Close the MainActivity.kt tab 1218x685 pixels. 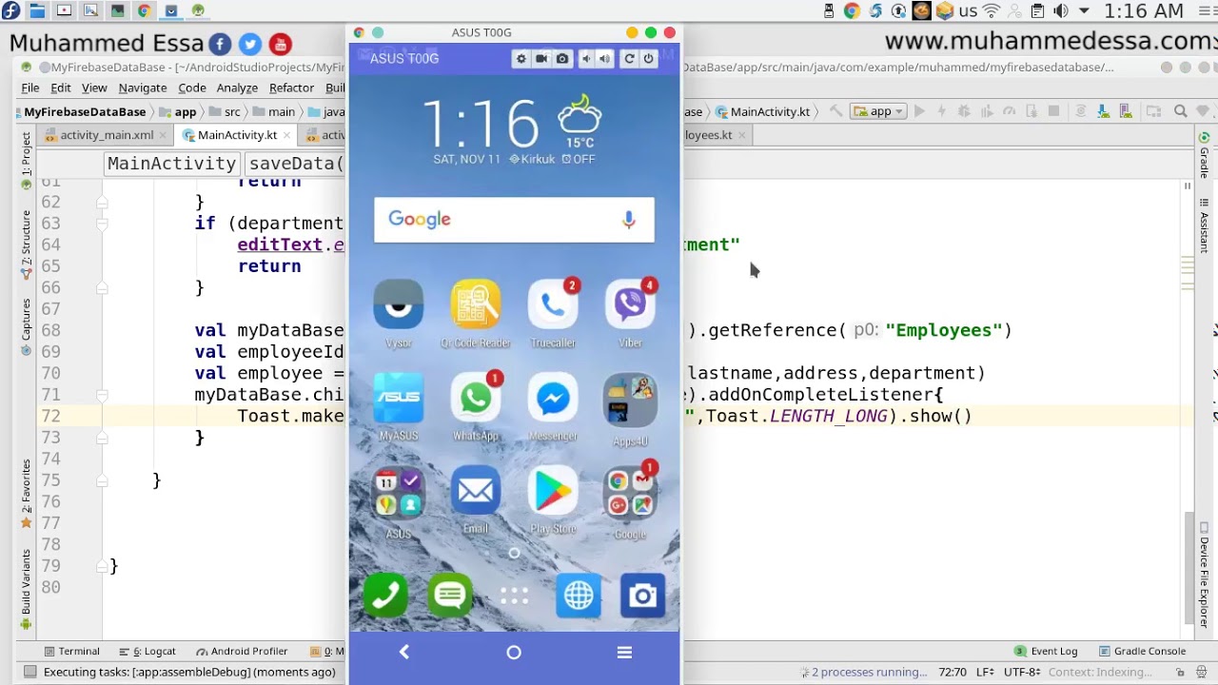point(286,135)
